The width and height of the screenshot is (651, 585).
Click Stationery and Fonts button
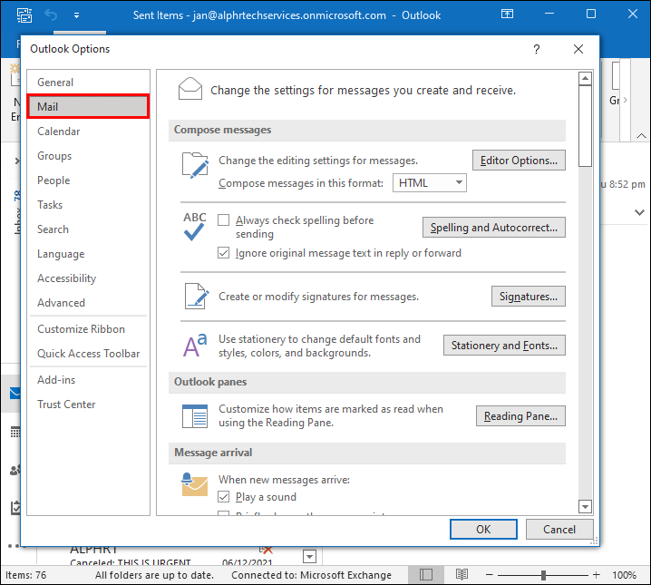tap(504, 345)
